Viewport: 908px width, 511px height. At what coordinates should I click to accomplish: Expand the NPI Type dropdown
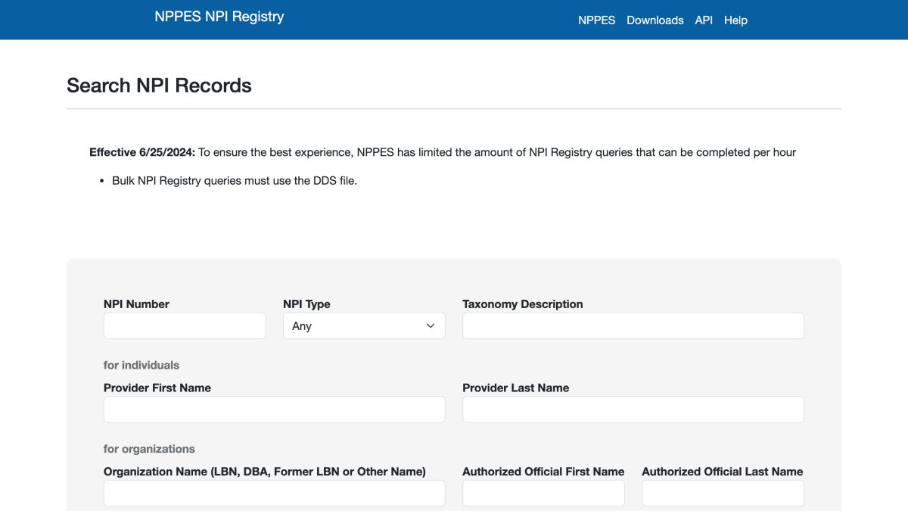364,326
